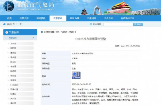
Task: Click the Beijing Meteorological Service logo emblem
Action: pos(8,6)
